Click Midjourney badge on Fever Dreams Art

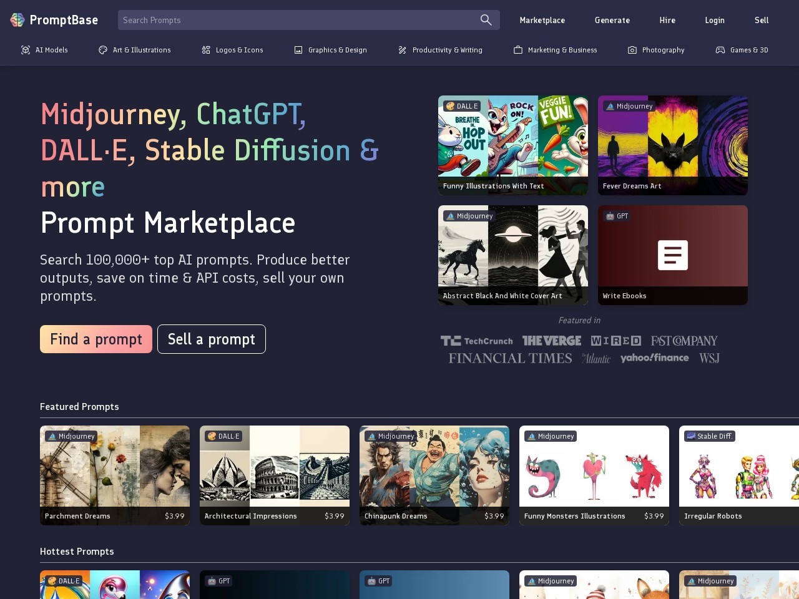(629, 106)
